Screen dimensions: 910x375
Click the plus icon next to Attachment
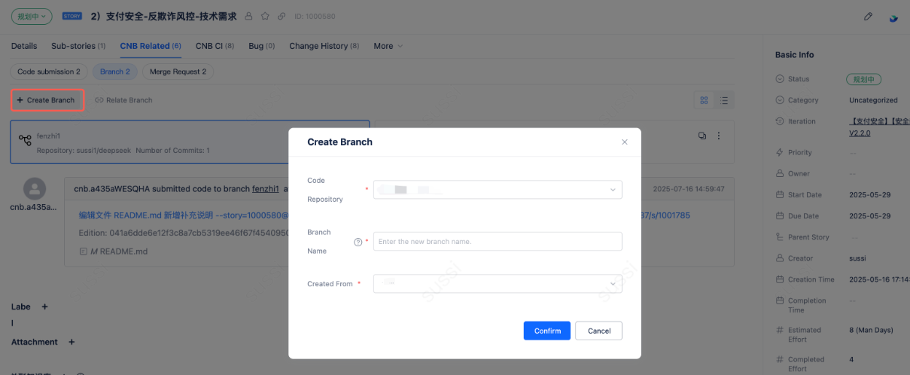(72, 342)
